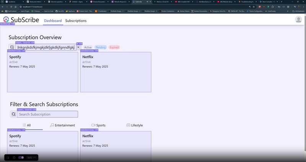Click the SubScribe logo icon
Image resolution: width=306 pixels, height=162 pixels.
pos(6,19)
